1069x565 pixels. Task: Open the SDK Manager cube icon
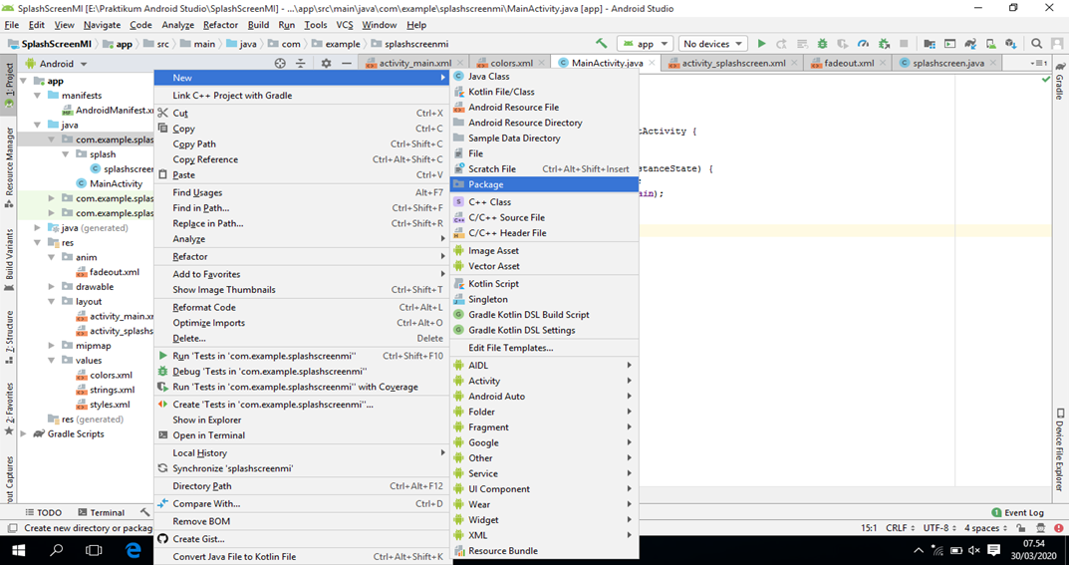click(1010, 44)
